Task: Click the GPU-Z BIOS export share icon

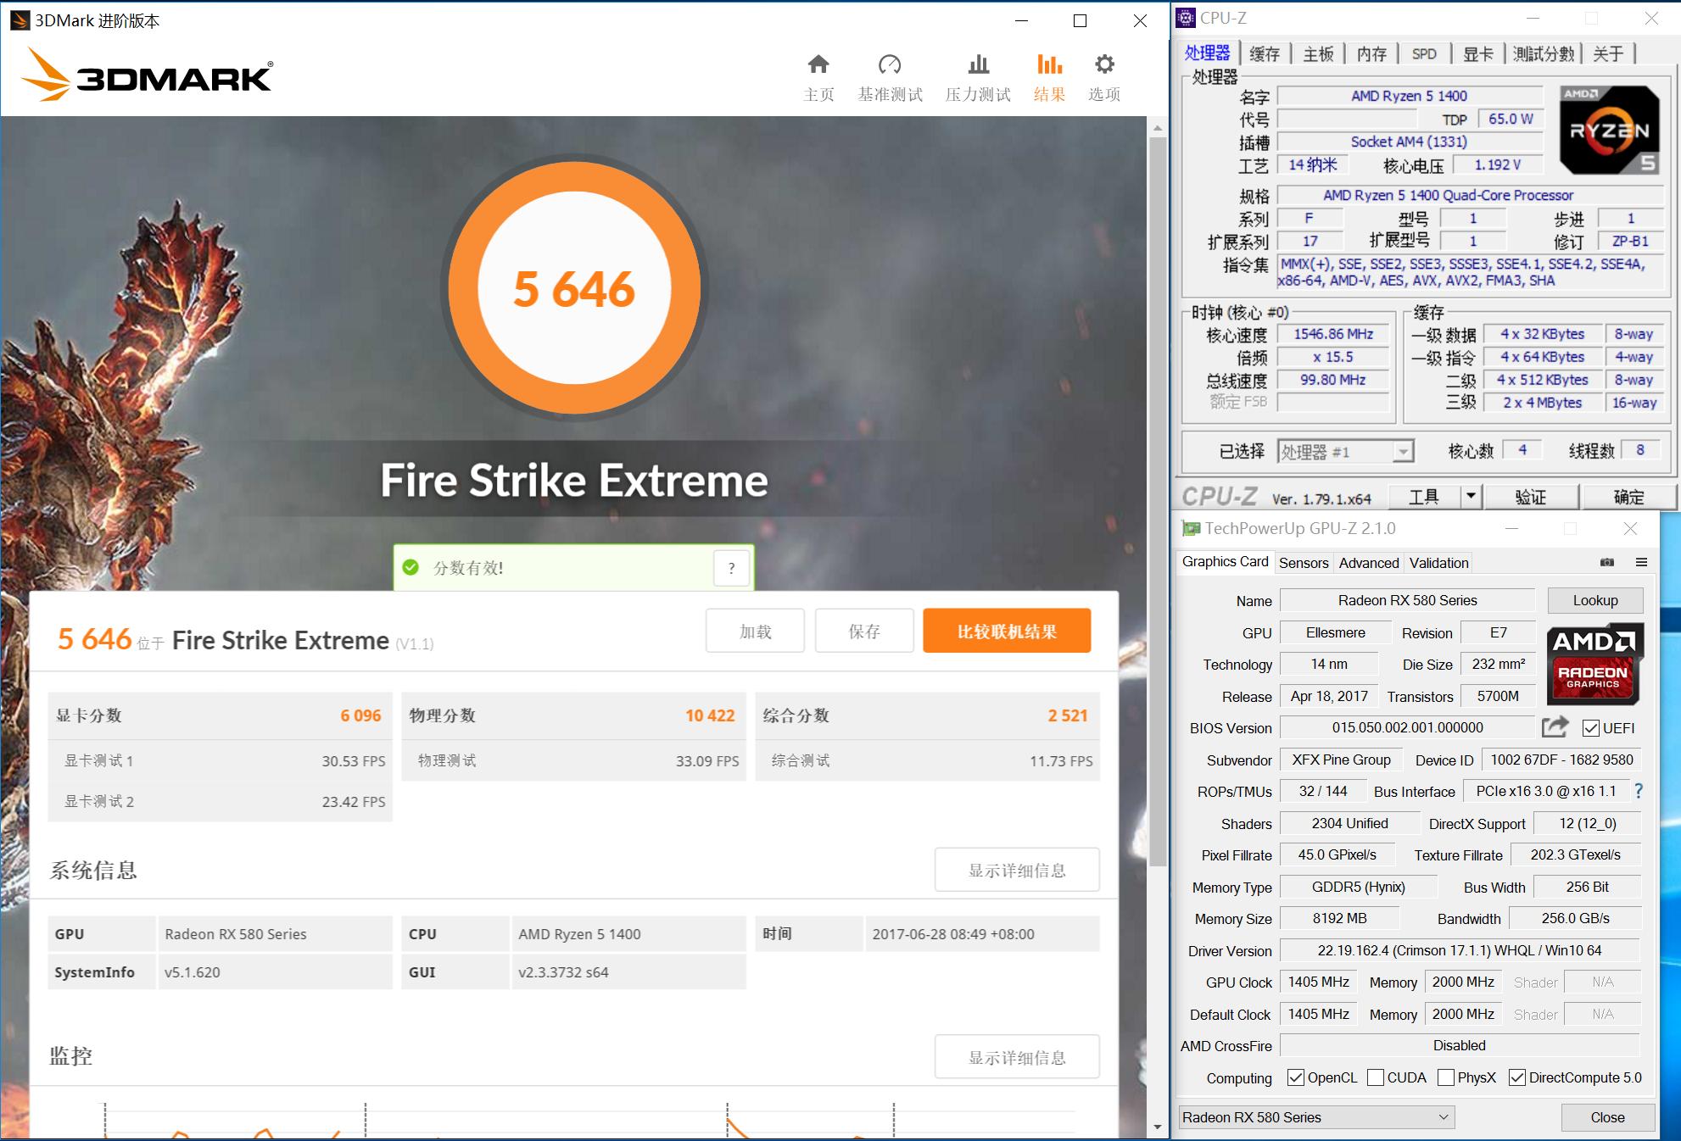Action: [x=1555, y=726]
